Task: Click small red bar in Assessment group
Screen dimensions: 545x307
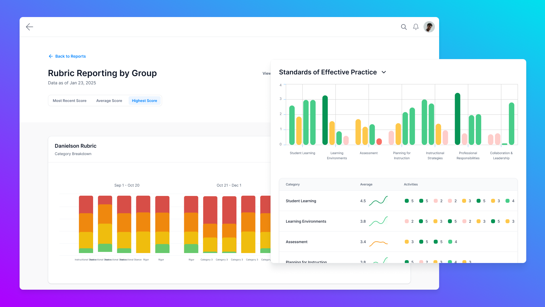Action: [379, 141]
